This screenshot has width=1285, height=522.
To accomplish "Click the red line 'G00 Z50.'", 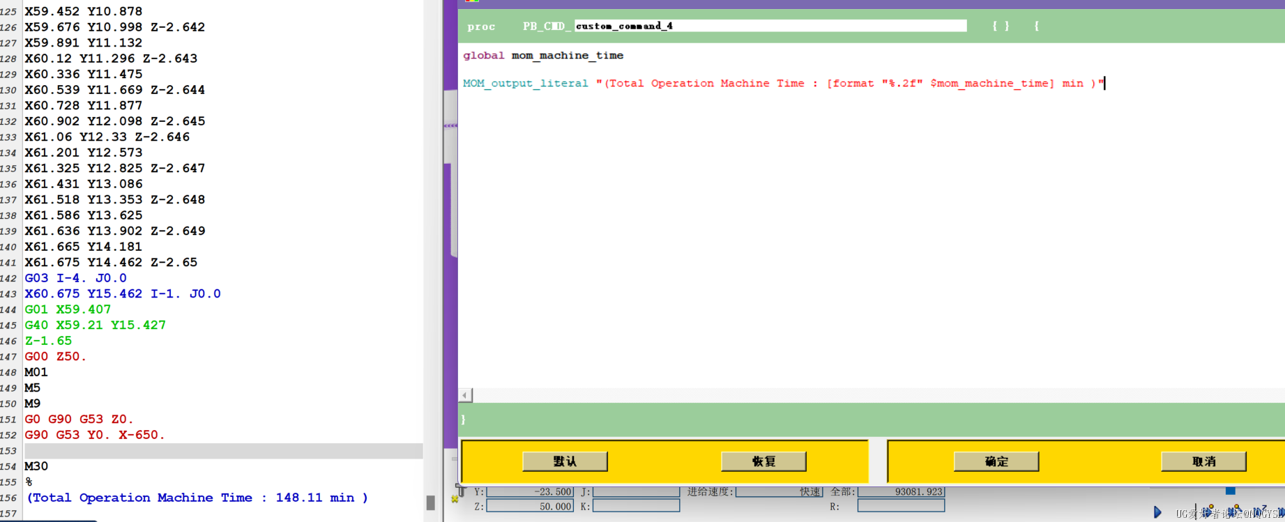I will [x=56, y=356].
